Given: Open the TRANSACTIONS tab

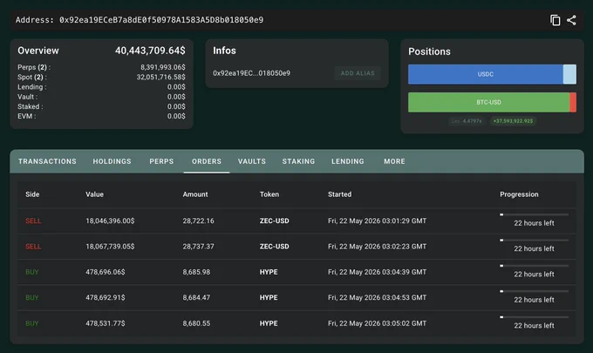Looking at the screenshot, I should point(47,161).
